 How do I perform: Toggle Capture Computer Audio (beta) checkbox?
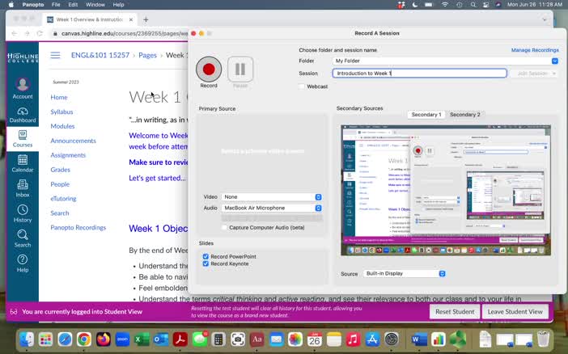[224, 228]
